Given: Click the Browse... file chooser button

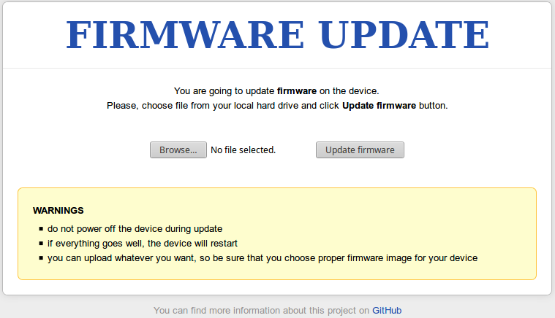Looking at the screenshot, I should pyautogui.click(x=178, y=150).
